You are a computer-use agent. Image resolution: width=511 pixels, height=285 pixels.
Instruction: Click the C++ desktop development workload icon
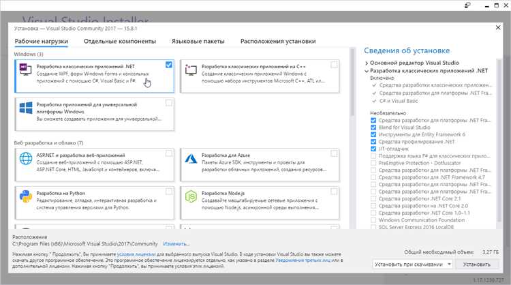pyautogui.click(x=191, y=70)
